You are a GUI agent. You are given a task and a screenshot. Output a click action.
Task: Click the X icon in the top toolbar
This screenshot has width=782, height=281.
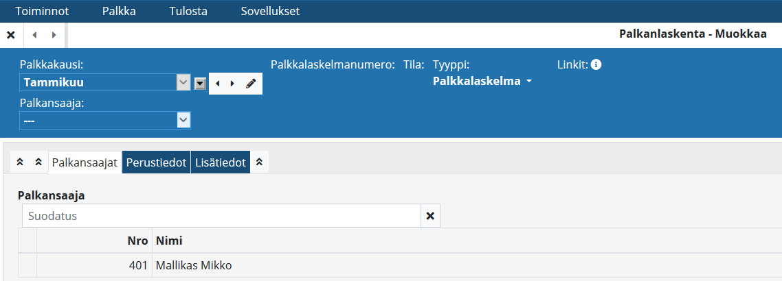coord(11,35)
